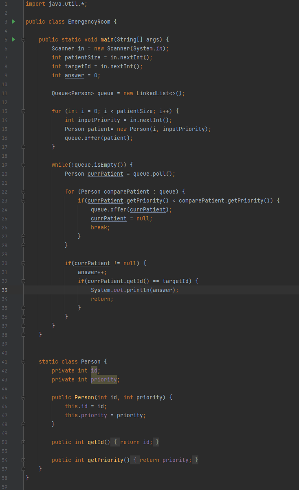Viewport: 299px width, 490px height.
Task: Click the 'break;' statement
Action: (x=101, y=227)
